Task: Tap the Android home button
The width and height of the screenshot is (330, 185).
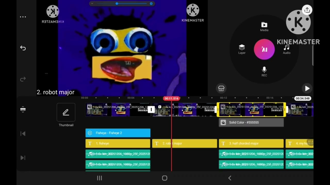Action: pos(165,178)
